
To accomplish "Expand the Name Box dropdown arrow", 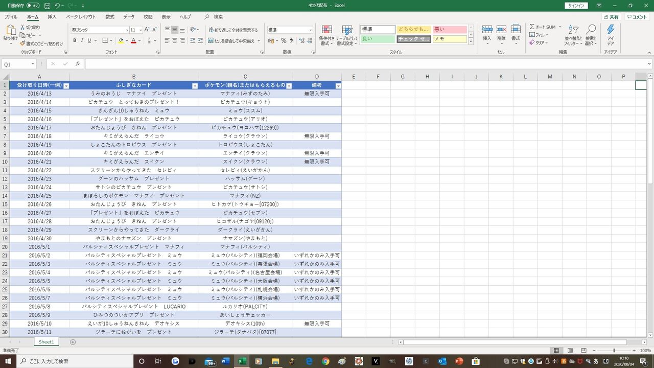I will click(x=33, y=64).
